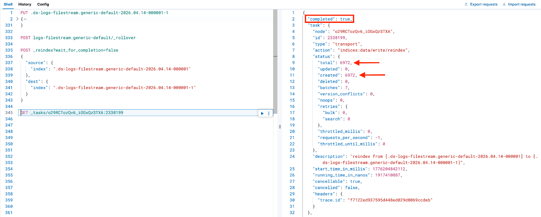
Task: Click the source index value in editor
Action: coord(122,69)
